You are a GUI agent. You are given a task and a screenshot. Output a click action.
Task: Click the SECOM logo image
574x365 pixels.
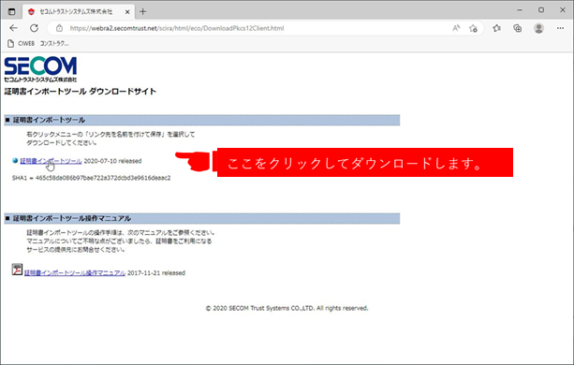pos(40,69)
